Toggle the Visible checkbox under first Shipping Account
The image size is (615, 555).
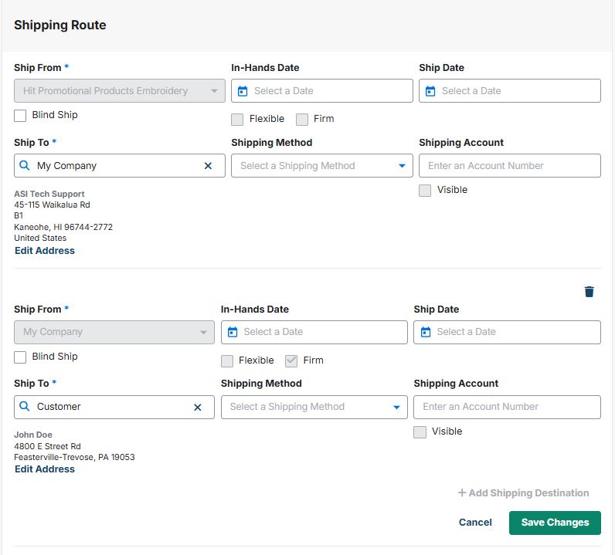coord(425,191)
